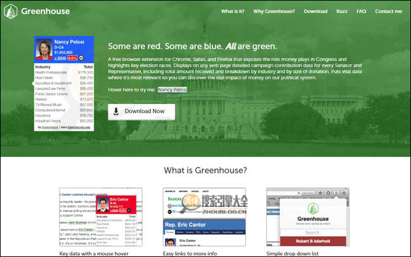Click the 'What is Greenhouse?' heading

point(205,171)
